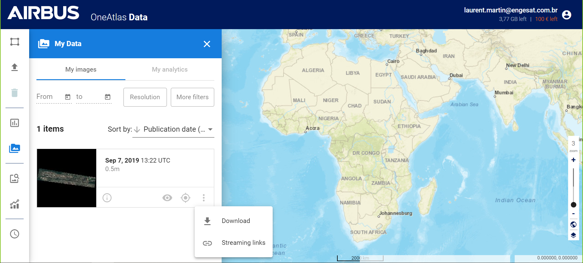Open the user account profile icon
Viewport: 583px width, 263px height.
click(567, 15)
